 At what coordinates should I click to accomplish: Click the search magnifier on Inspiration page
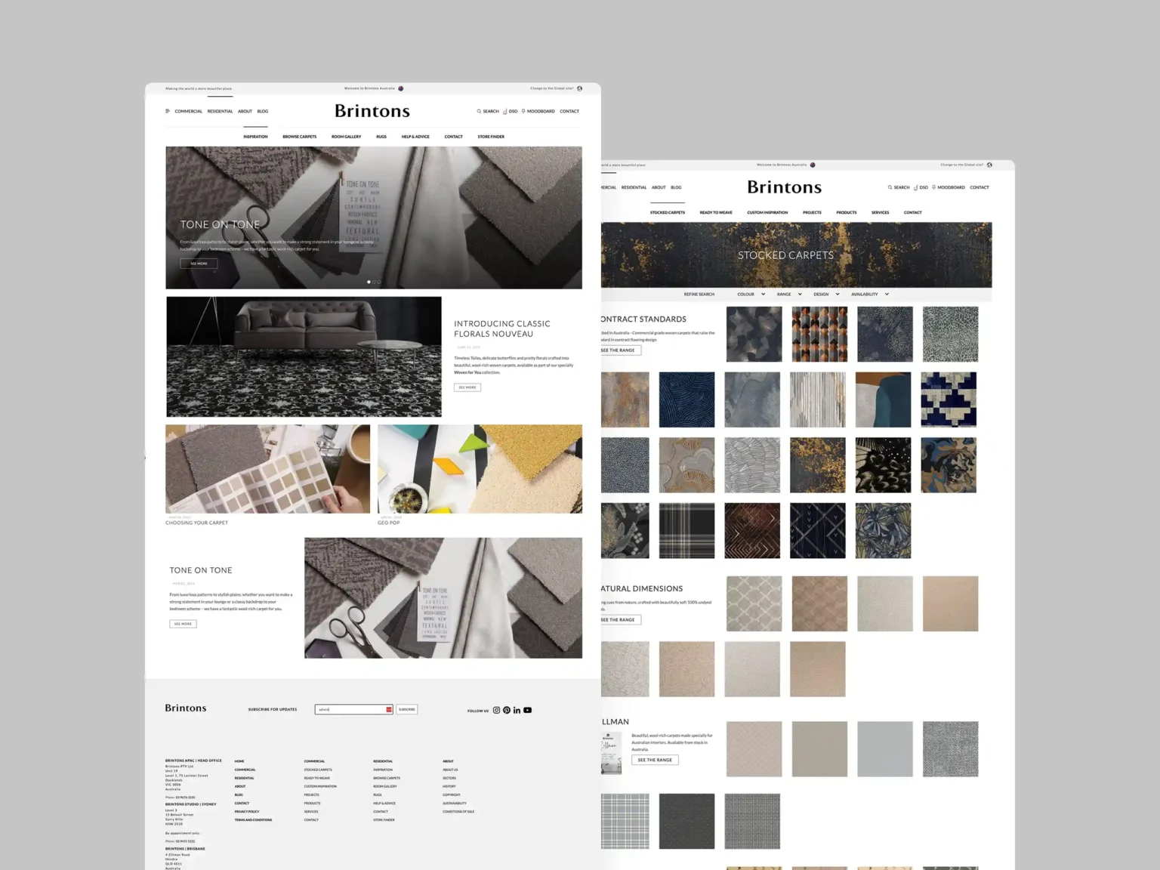click(x=479, y=111)
